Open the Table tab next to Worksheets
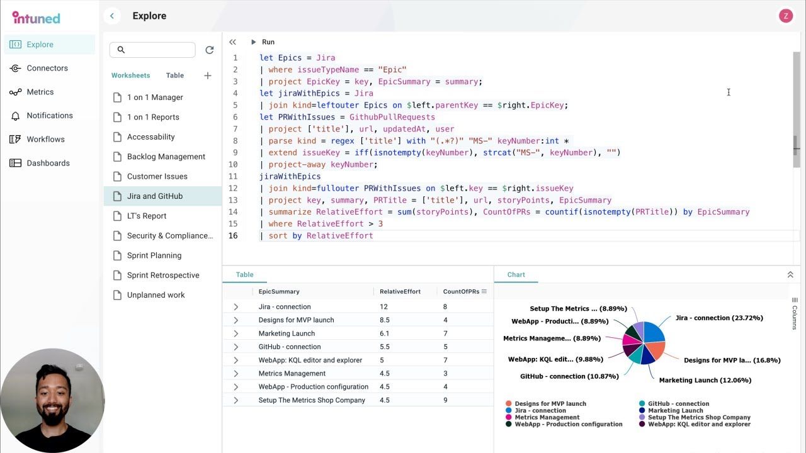 click(x=174, y=75)
